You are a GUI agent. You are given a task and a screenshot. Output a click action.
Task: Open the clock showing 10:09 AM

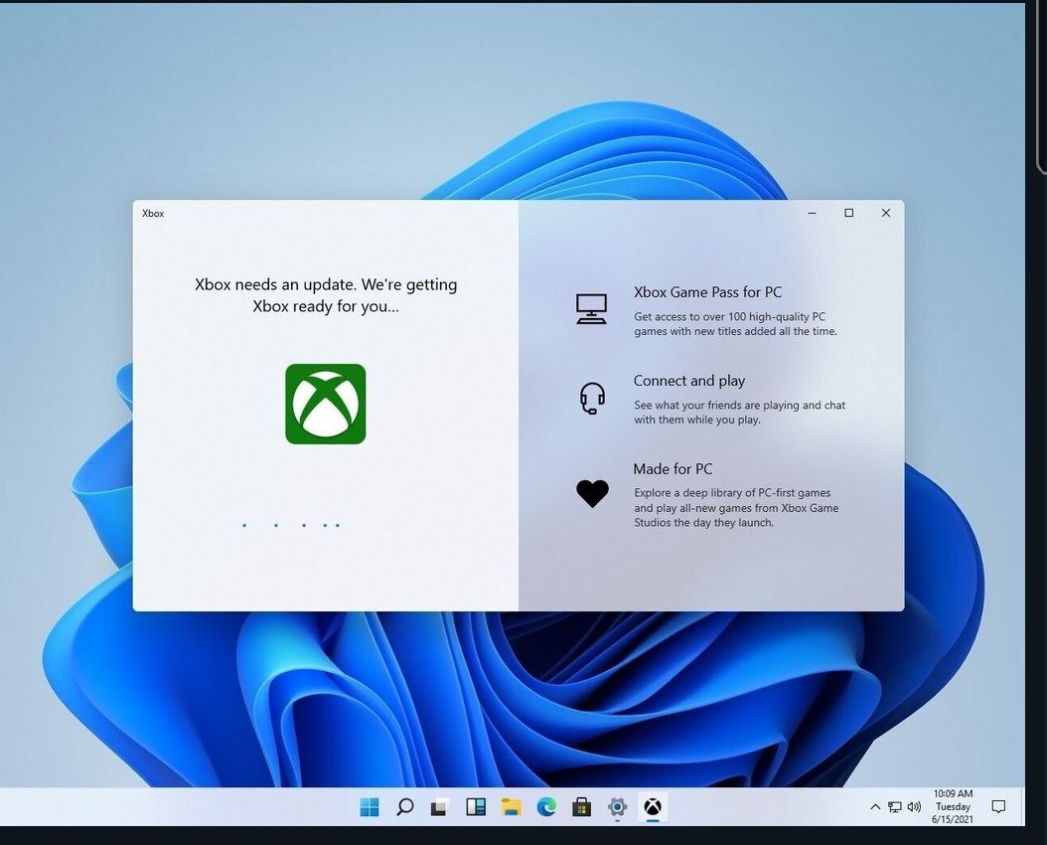(953, 806)
